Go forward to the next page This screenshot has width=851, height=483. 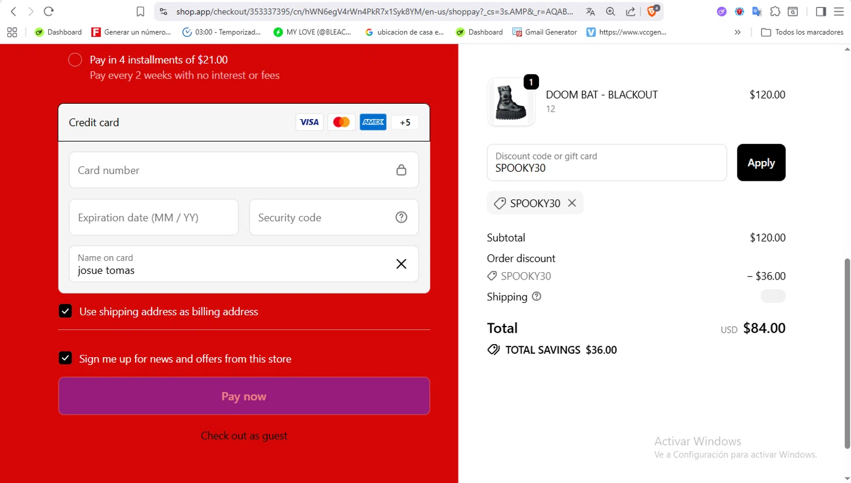(x=31, y=11)
